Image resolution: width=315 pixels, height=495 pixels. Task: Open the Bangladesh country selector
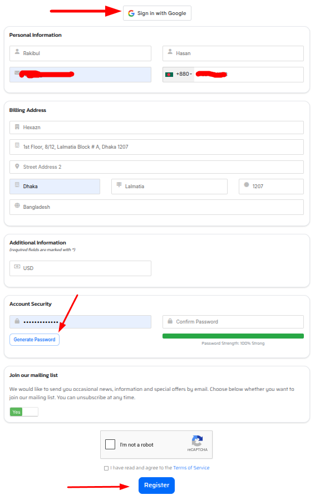pyautogui.click(x=156, y=207)
